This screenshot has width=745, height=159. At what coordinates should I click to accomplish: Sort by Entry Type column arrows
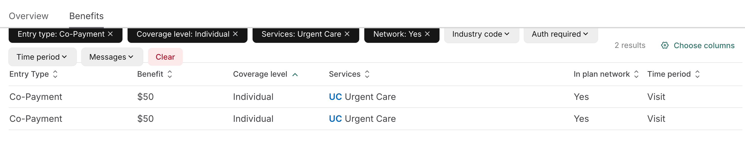click(x=55, y=74)
